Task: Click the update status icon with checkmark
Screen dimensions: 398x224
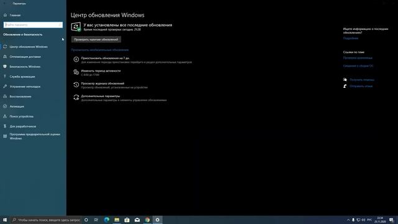Action: click(76, 27)
